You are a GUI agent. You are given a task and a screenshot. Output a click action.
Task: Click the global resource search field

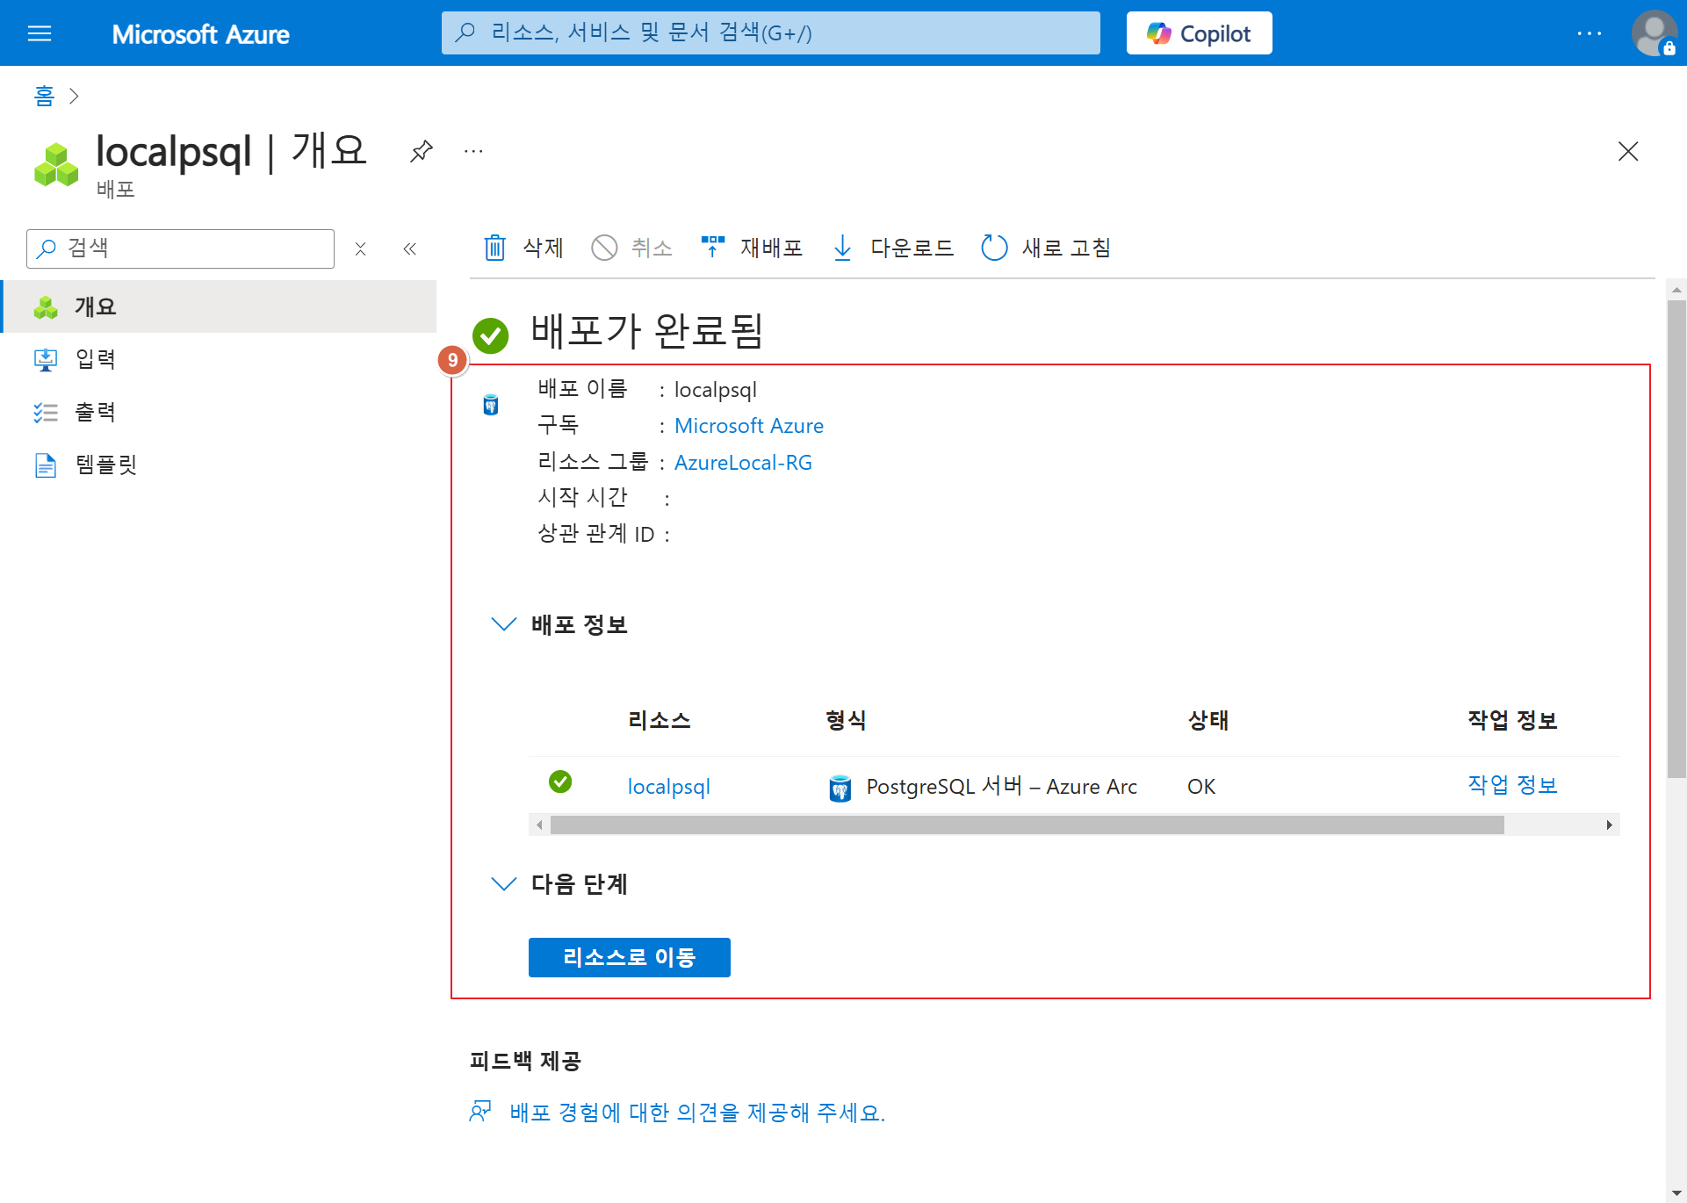coord(770,33)
